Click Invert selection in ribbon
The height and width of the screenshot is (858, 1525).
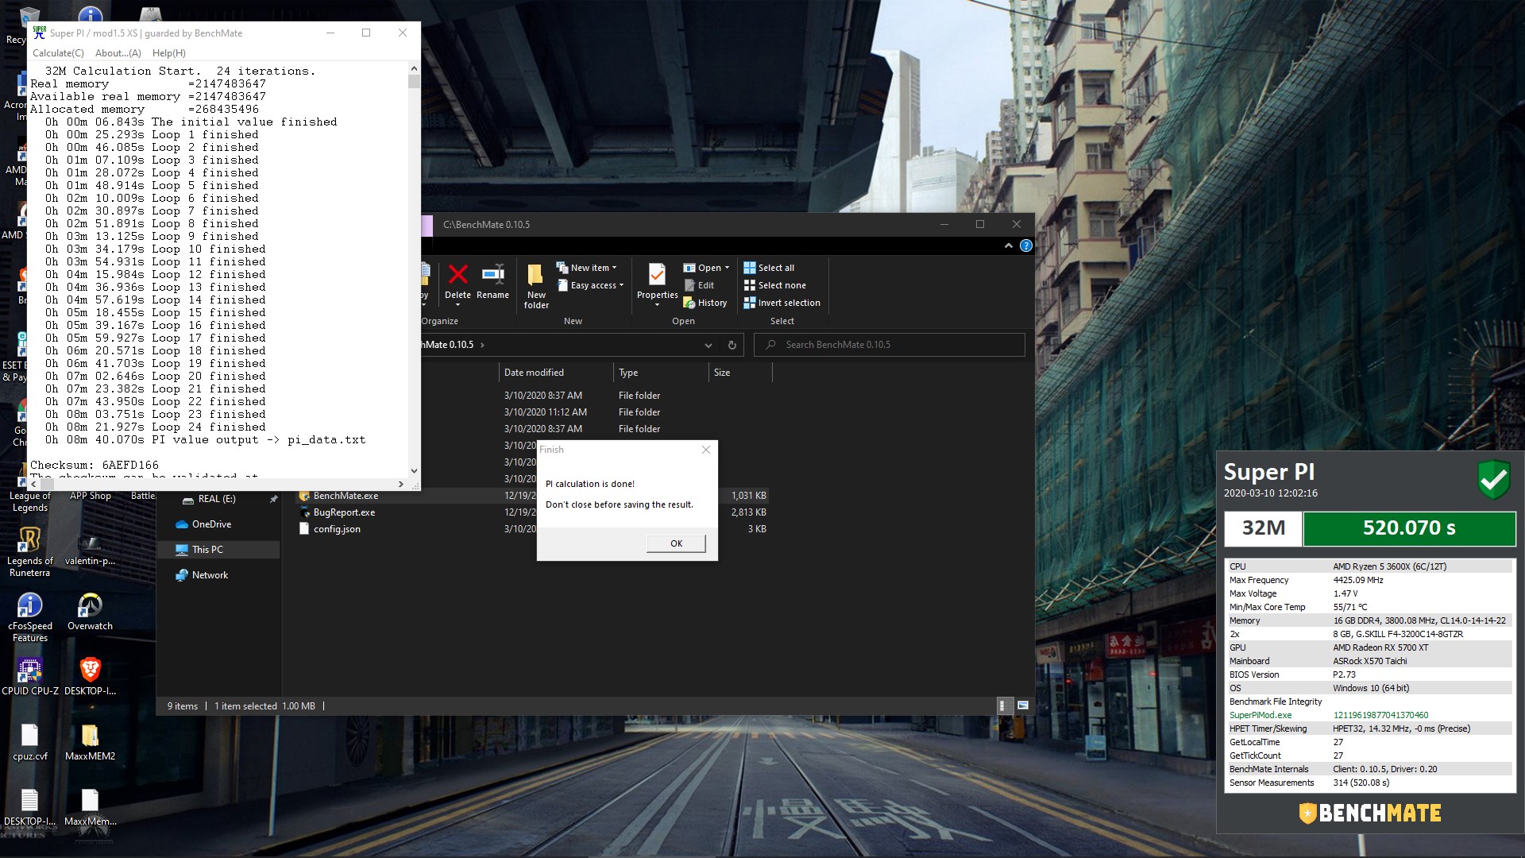coord(782,303)
